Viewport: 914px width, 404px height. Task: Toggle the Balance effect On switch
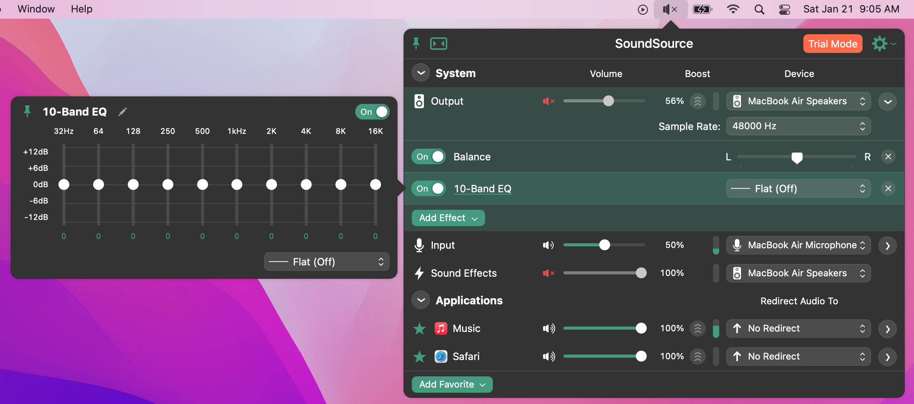click(x=429, y=156)
